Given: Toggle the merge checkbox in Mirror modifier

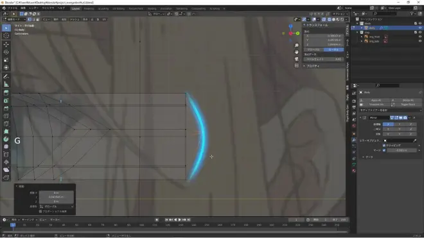Looking at the screenshot, I should pyautogui.click(x=384, y=150).
